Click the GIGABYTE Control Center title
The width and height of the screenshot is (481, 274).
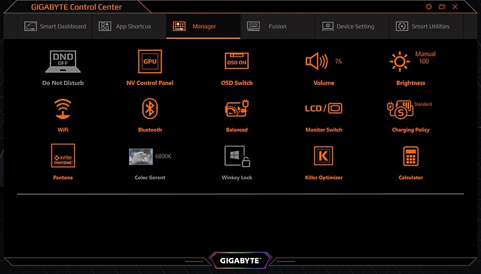(76, 7)
